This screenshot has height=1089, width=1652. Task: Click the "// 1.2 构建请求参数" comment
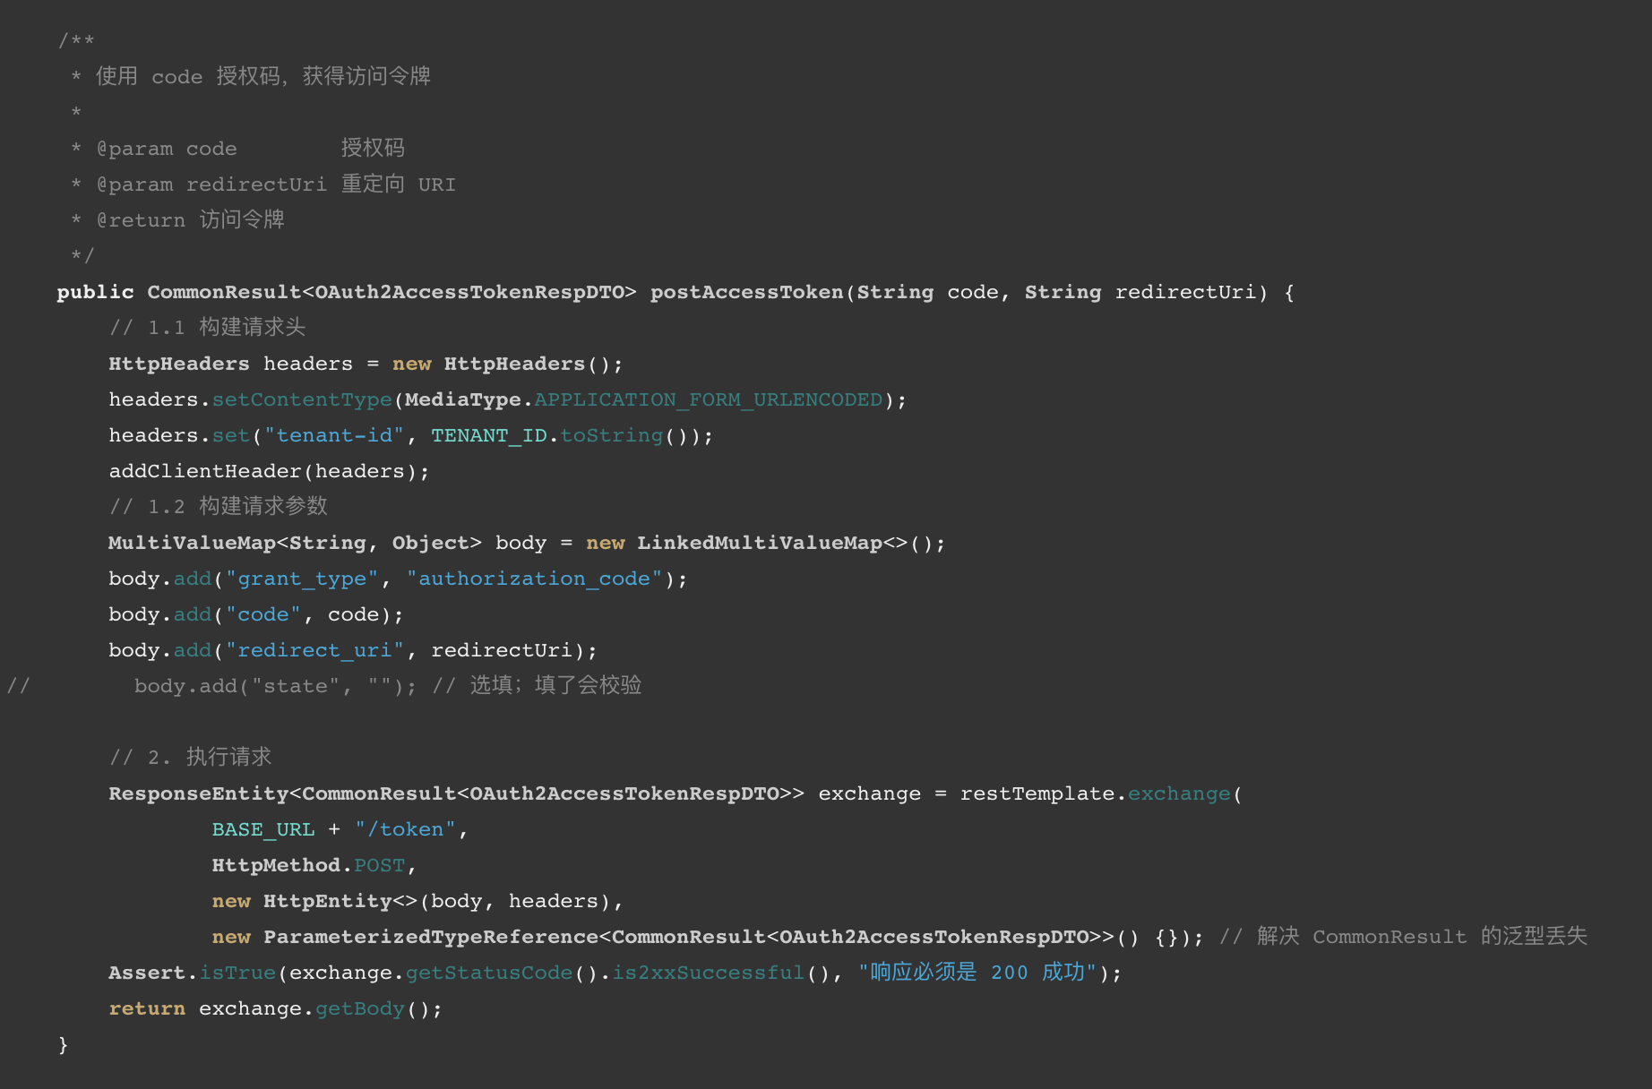[219, 507]
